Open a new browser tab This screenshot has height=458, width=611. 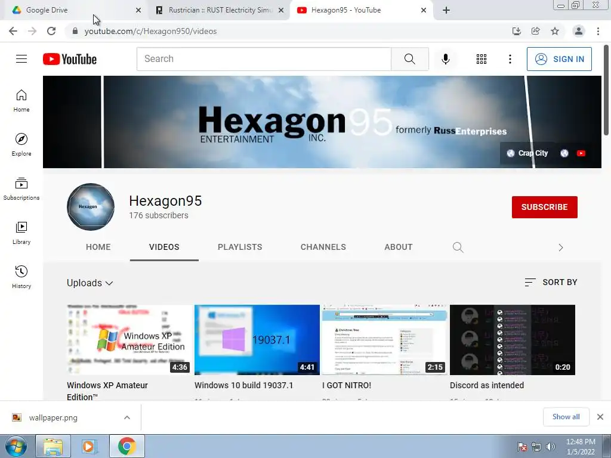[446, 10]
